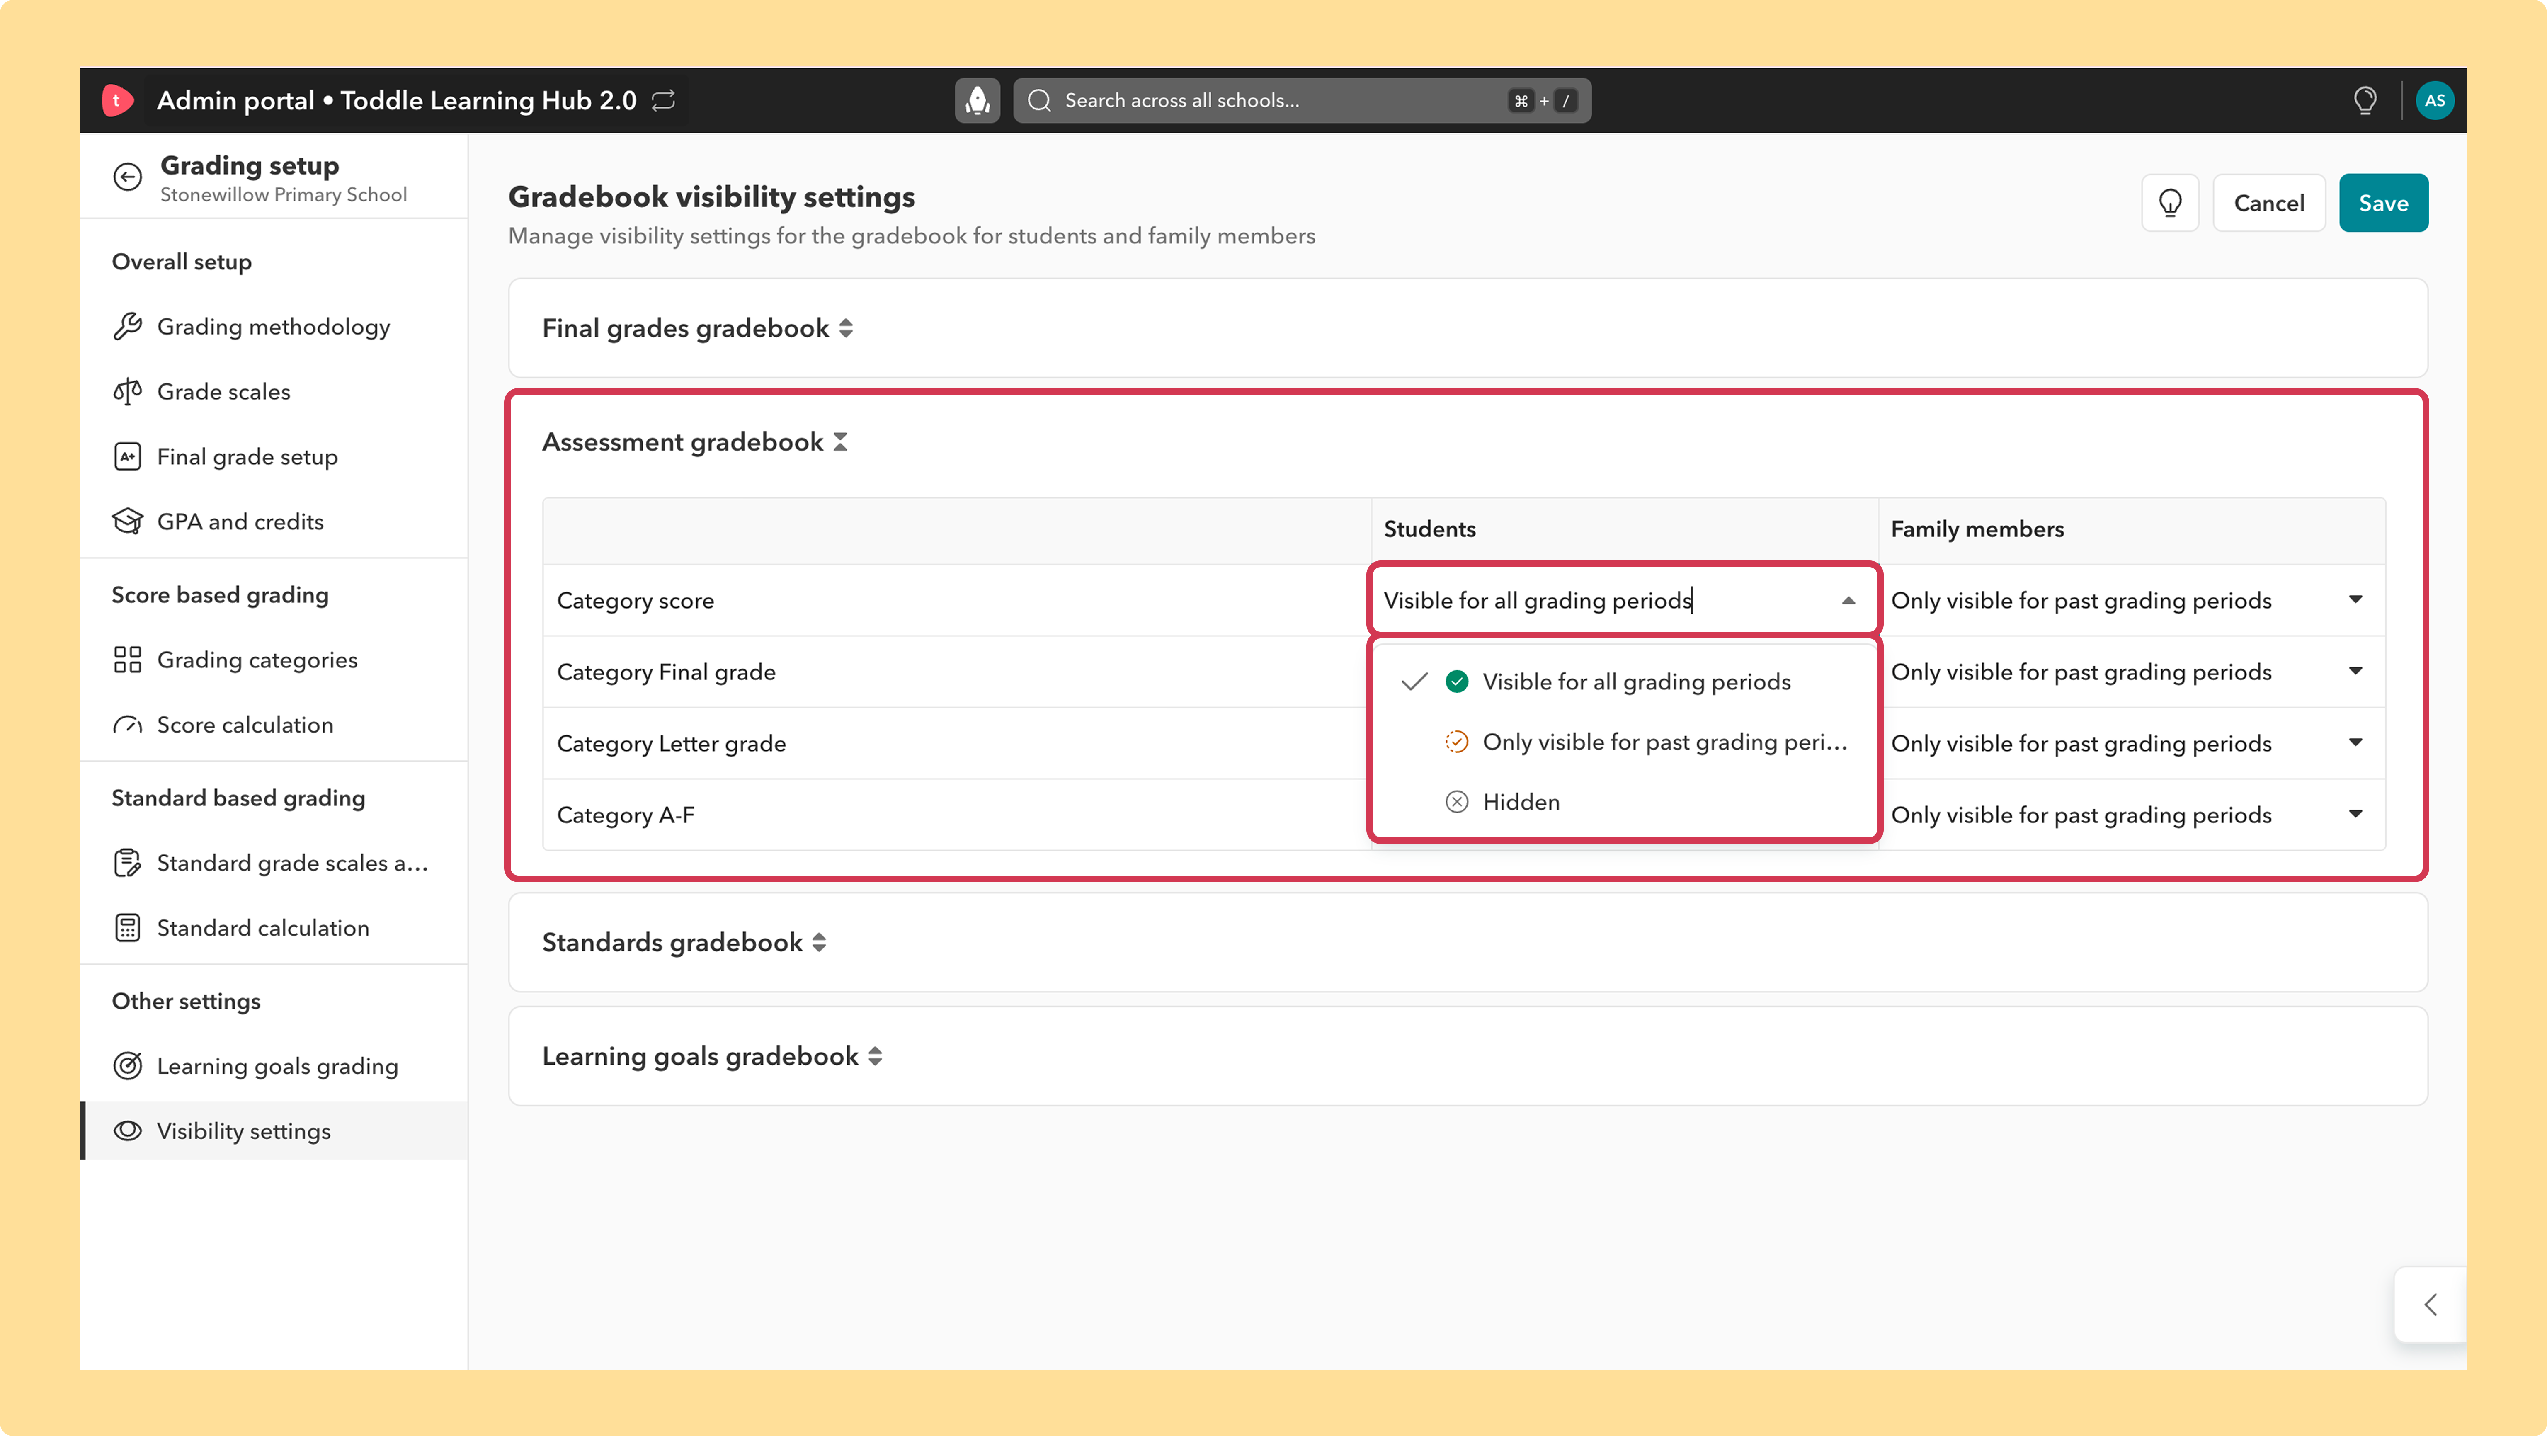The height and width of the screenshot is (1436, 2547).
Task: Click the lightbulb tips button beside Cancel
Action: (x=2170, y=203)
